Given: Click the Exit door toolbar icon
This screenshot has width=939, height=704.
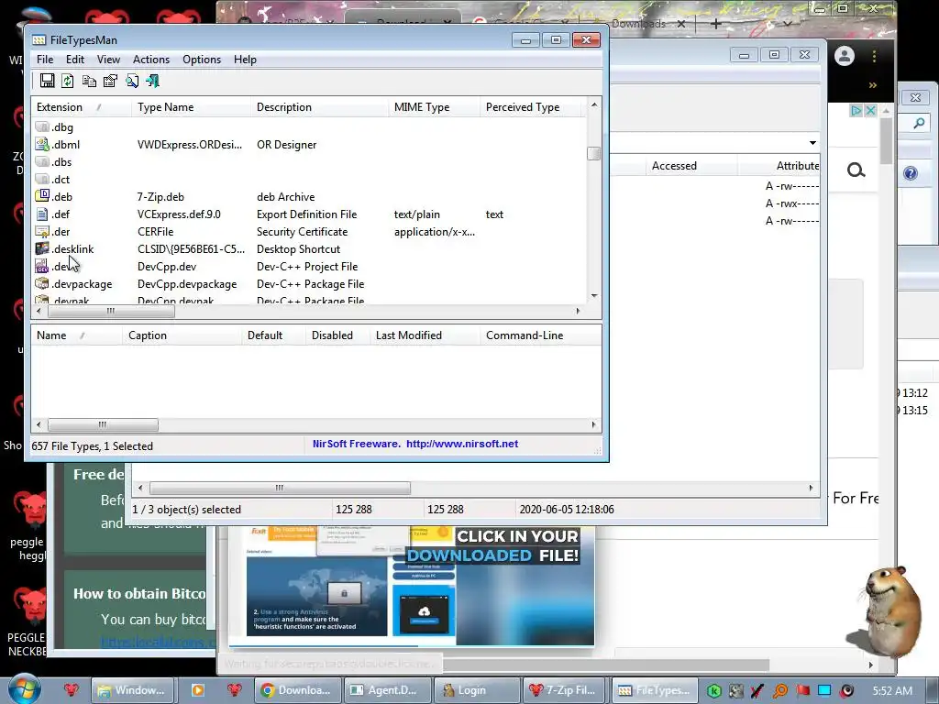Looking at the screenshot, I should pos(153,81).
